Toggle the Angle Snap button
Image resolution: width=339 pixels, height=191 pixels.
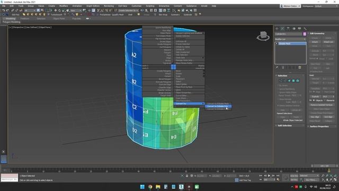(102, 11)
